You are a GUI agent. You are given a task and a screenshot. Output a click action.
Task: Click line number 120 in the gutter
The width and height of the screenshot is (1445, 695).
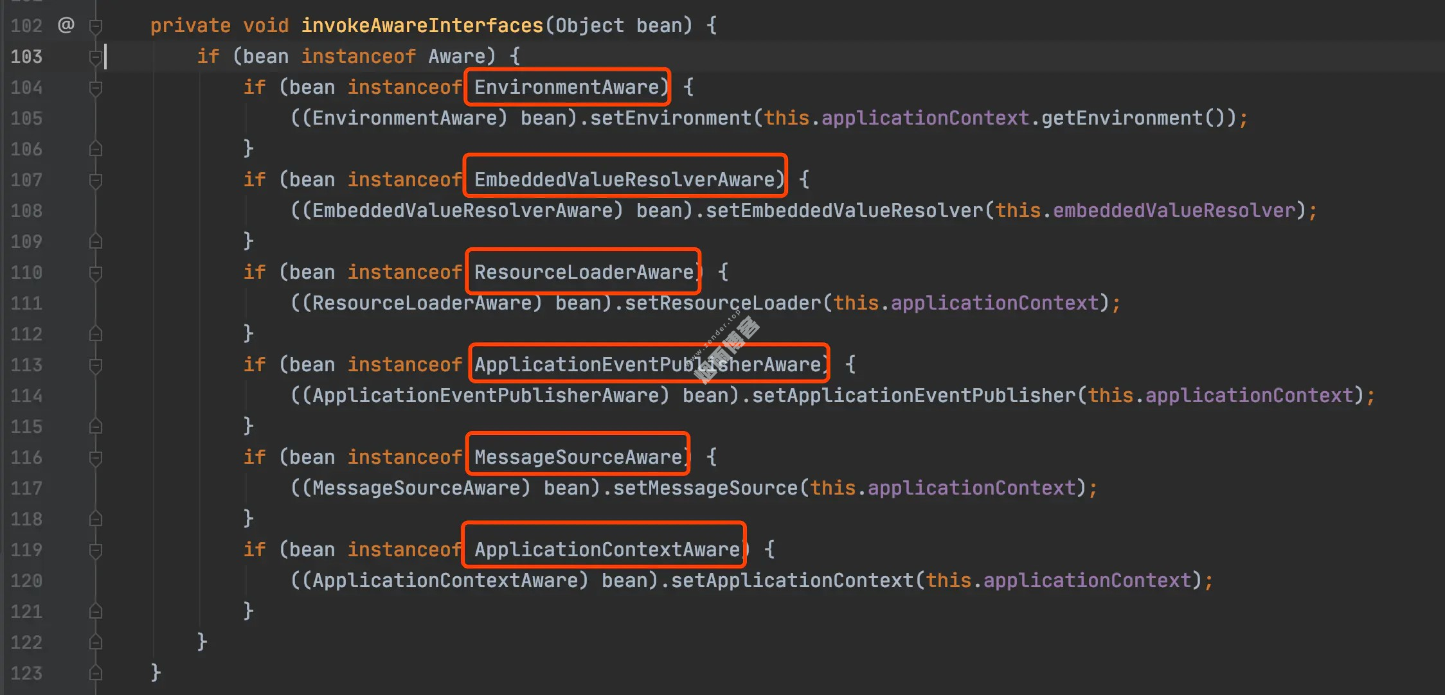click(x=26, y=581)
